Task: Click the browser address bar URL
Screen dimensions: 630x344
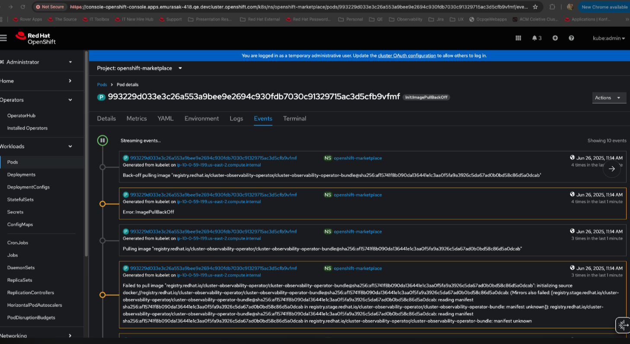Action: pos(299,7)
